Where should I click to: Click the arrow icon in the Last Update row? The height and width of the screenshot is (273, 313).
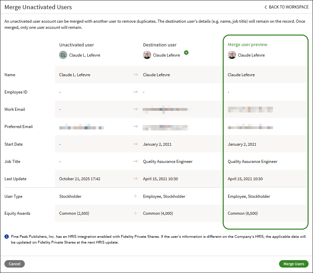135,178
